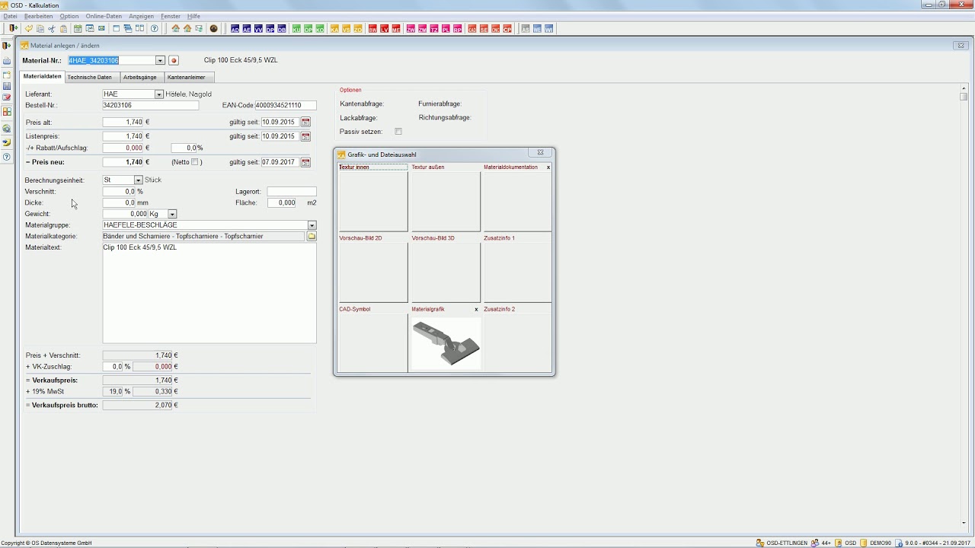
Task: Open the Fenster menu
Action: point(171,16)
